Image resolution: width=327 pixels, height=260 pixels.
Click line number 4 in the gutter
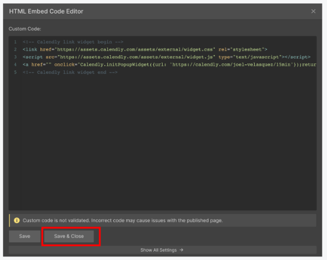(15, 65)
